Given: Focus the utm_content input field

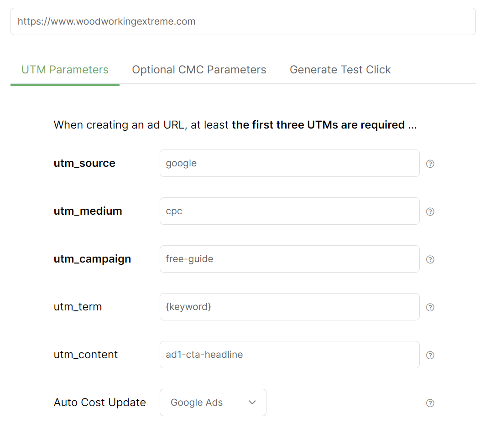Looking at the screenshot, I should point(289,355).
